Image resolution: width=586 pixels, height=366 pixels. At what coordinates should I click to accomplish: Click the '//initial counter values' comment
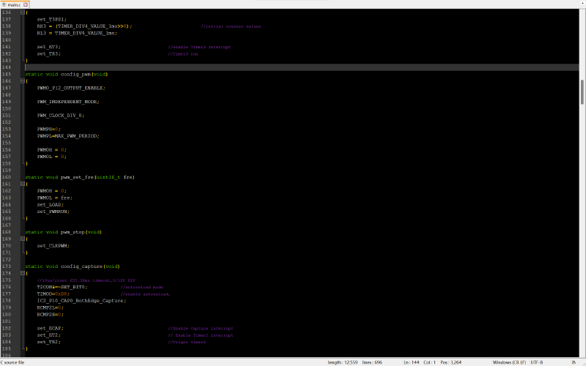231,26
